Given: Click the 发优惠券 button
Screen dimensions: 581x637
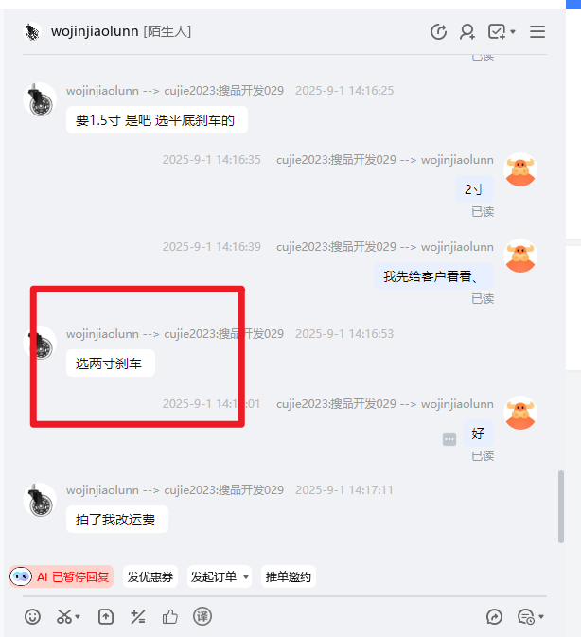Looking at the screenshot, I should (150, 576).
